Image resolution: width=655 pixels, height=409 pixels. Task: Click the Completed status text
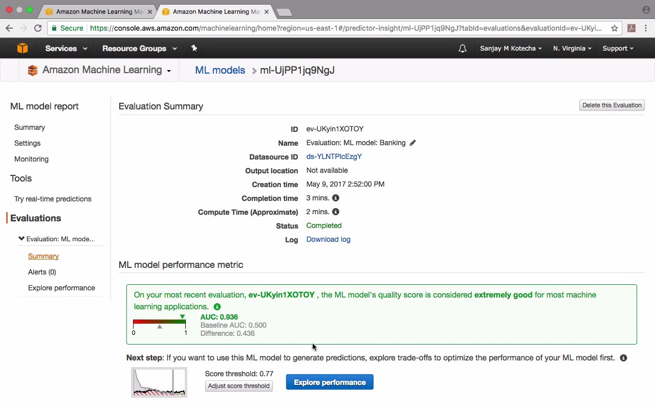click(x=324, y=225)
